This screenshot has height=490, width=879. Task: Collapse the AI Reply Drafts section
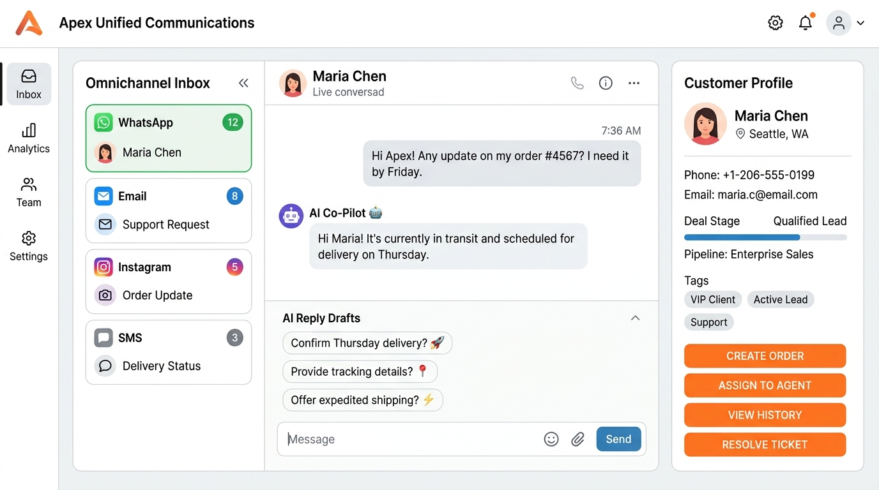click(x=635, y=318)
